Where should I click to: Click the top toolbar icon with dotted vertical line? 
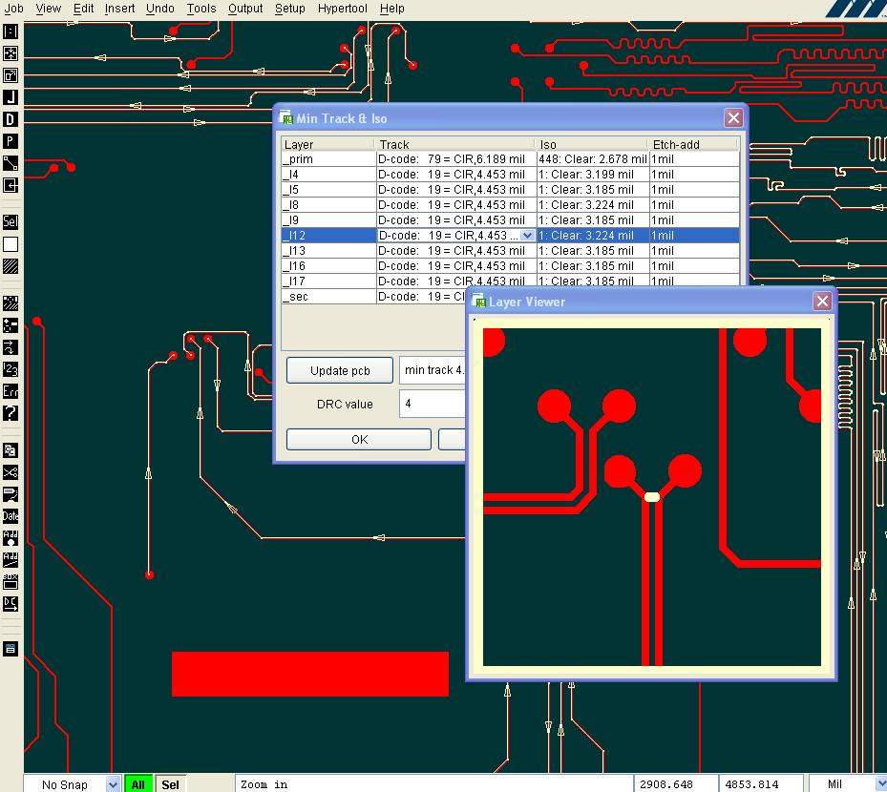coord(11,31)
